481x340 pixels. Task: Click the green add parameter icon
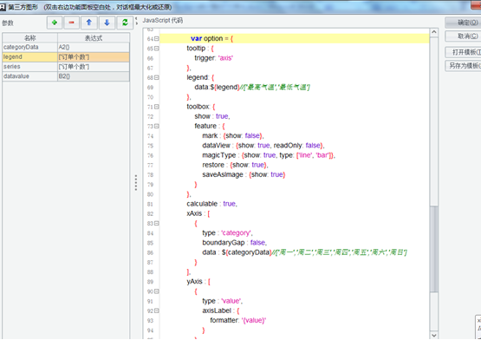(55, 23)
